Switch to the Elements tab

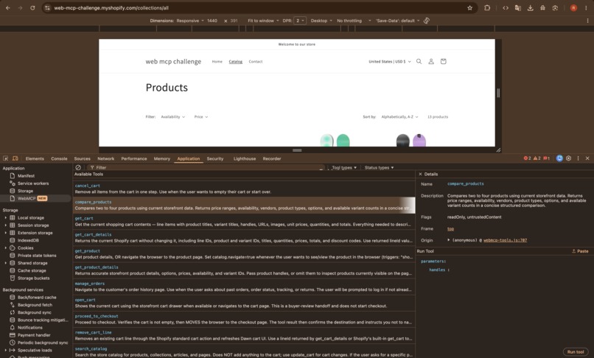(x=35, y=158)
